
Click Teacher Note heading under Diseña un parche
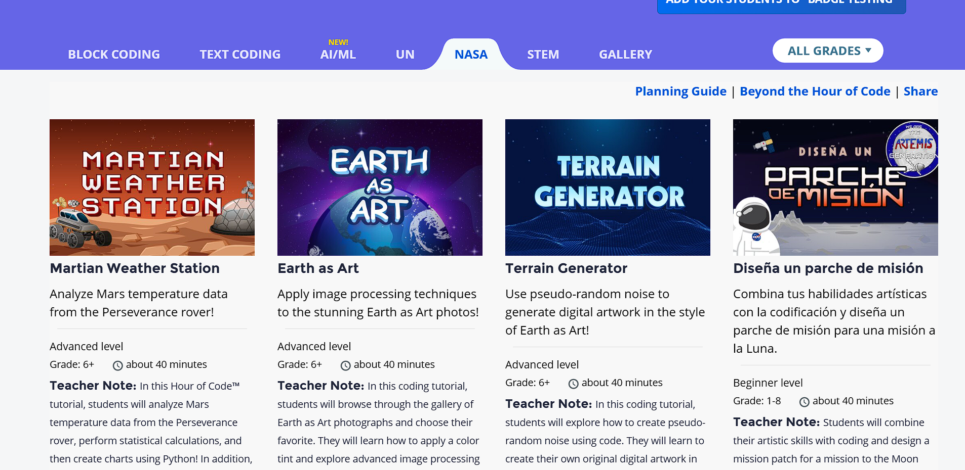[777, 422]
